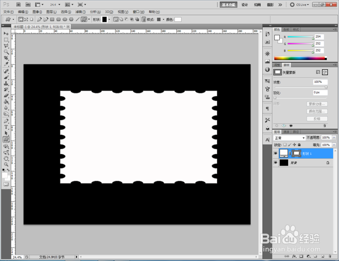This screenshot has height=261, width=339.
Task: Select the Blur tool
Action: (6, 108)
